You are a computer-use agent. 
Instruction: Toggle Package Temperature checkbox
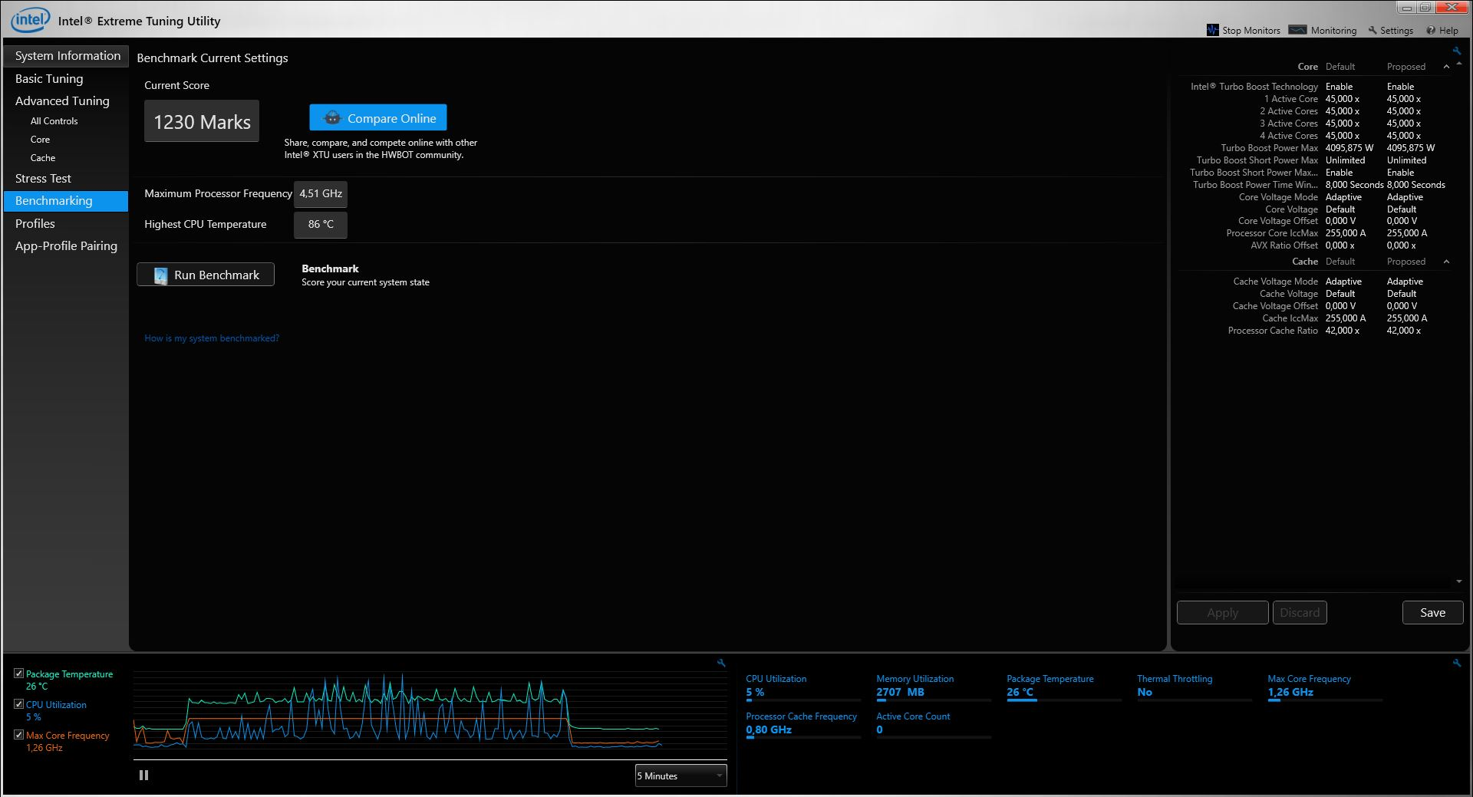click(x=19, y=673)
